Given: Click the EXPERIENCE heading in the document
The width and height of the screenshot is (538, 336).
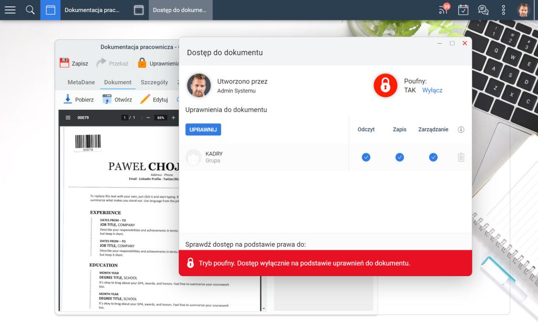Looking at the screenshot, I should (x=105, y=212).
